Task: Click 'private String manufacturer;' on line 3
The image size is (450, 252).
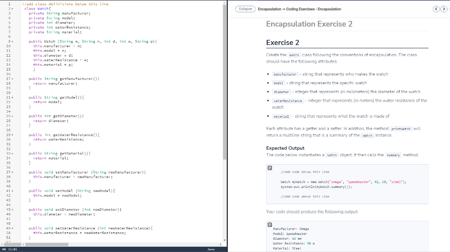Action: point(59,13)
